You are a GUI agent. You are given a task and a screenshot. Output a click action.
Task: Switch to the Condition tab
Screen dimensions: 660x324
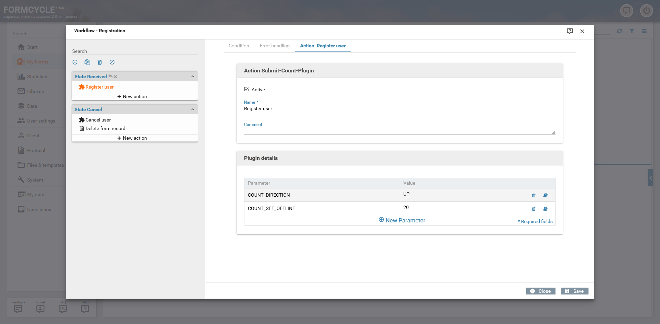click(x=239, y=46)
